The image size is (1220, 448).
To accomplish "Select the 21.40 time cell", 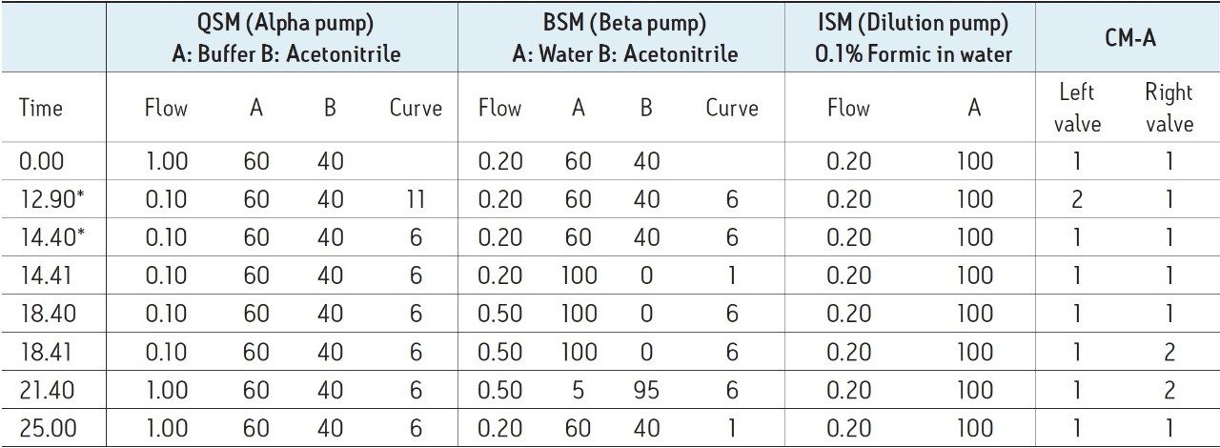I will [42, 390].
